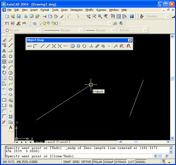This screenshot has width=176, height=165.
Task: Pick Snap to Endpoint in Object Snap
Action: pyautogui.click(x=43, y=46)
